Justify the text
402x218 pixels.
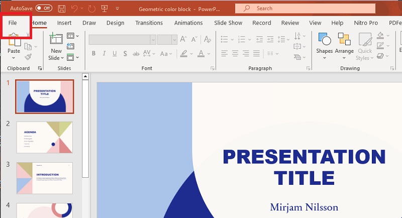click(257, 54)
